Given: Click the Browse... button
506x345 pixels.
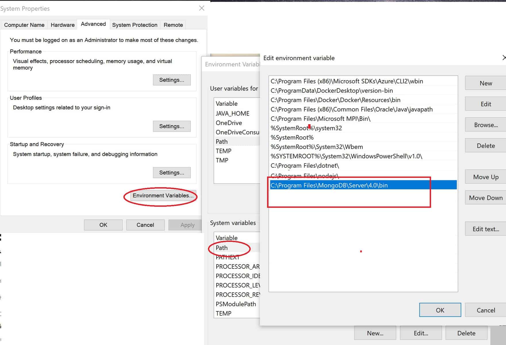Looking at the screenshot, I should (486, 125).
